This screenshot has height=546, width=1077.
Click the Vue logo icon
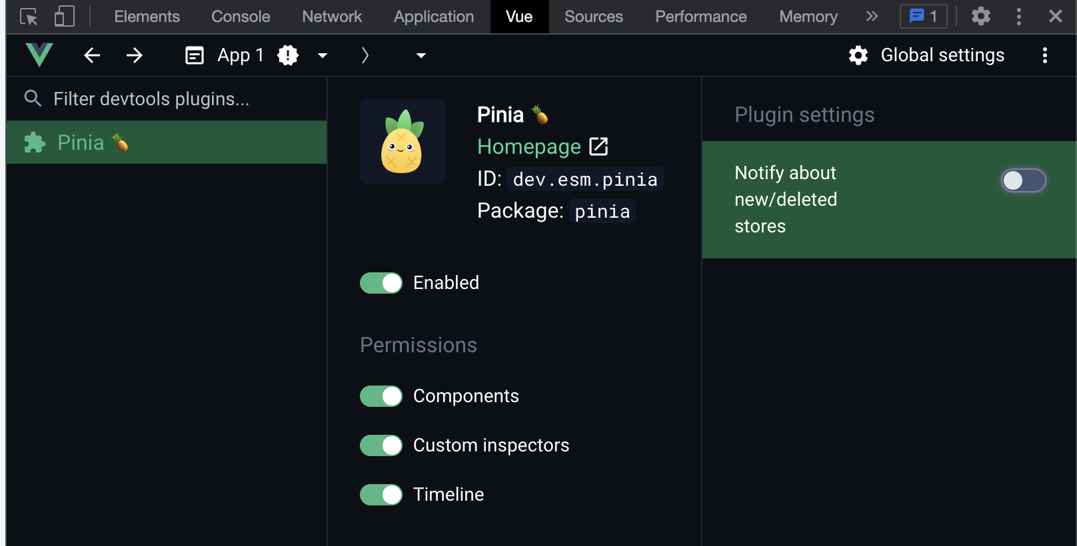point(39,55)
